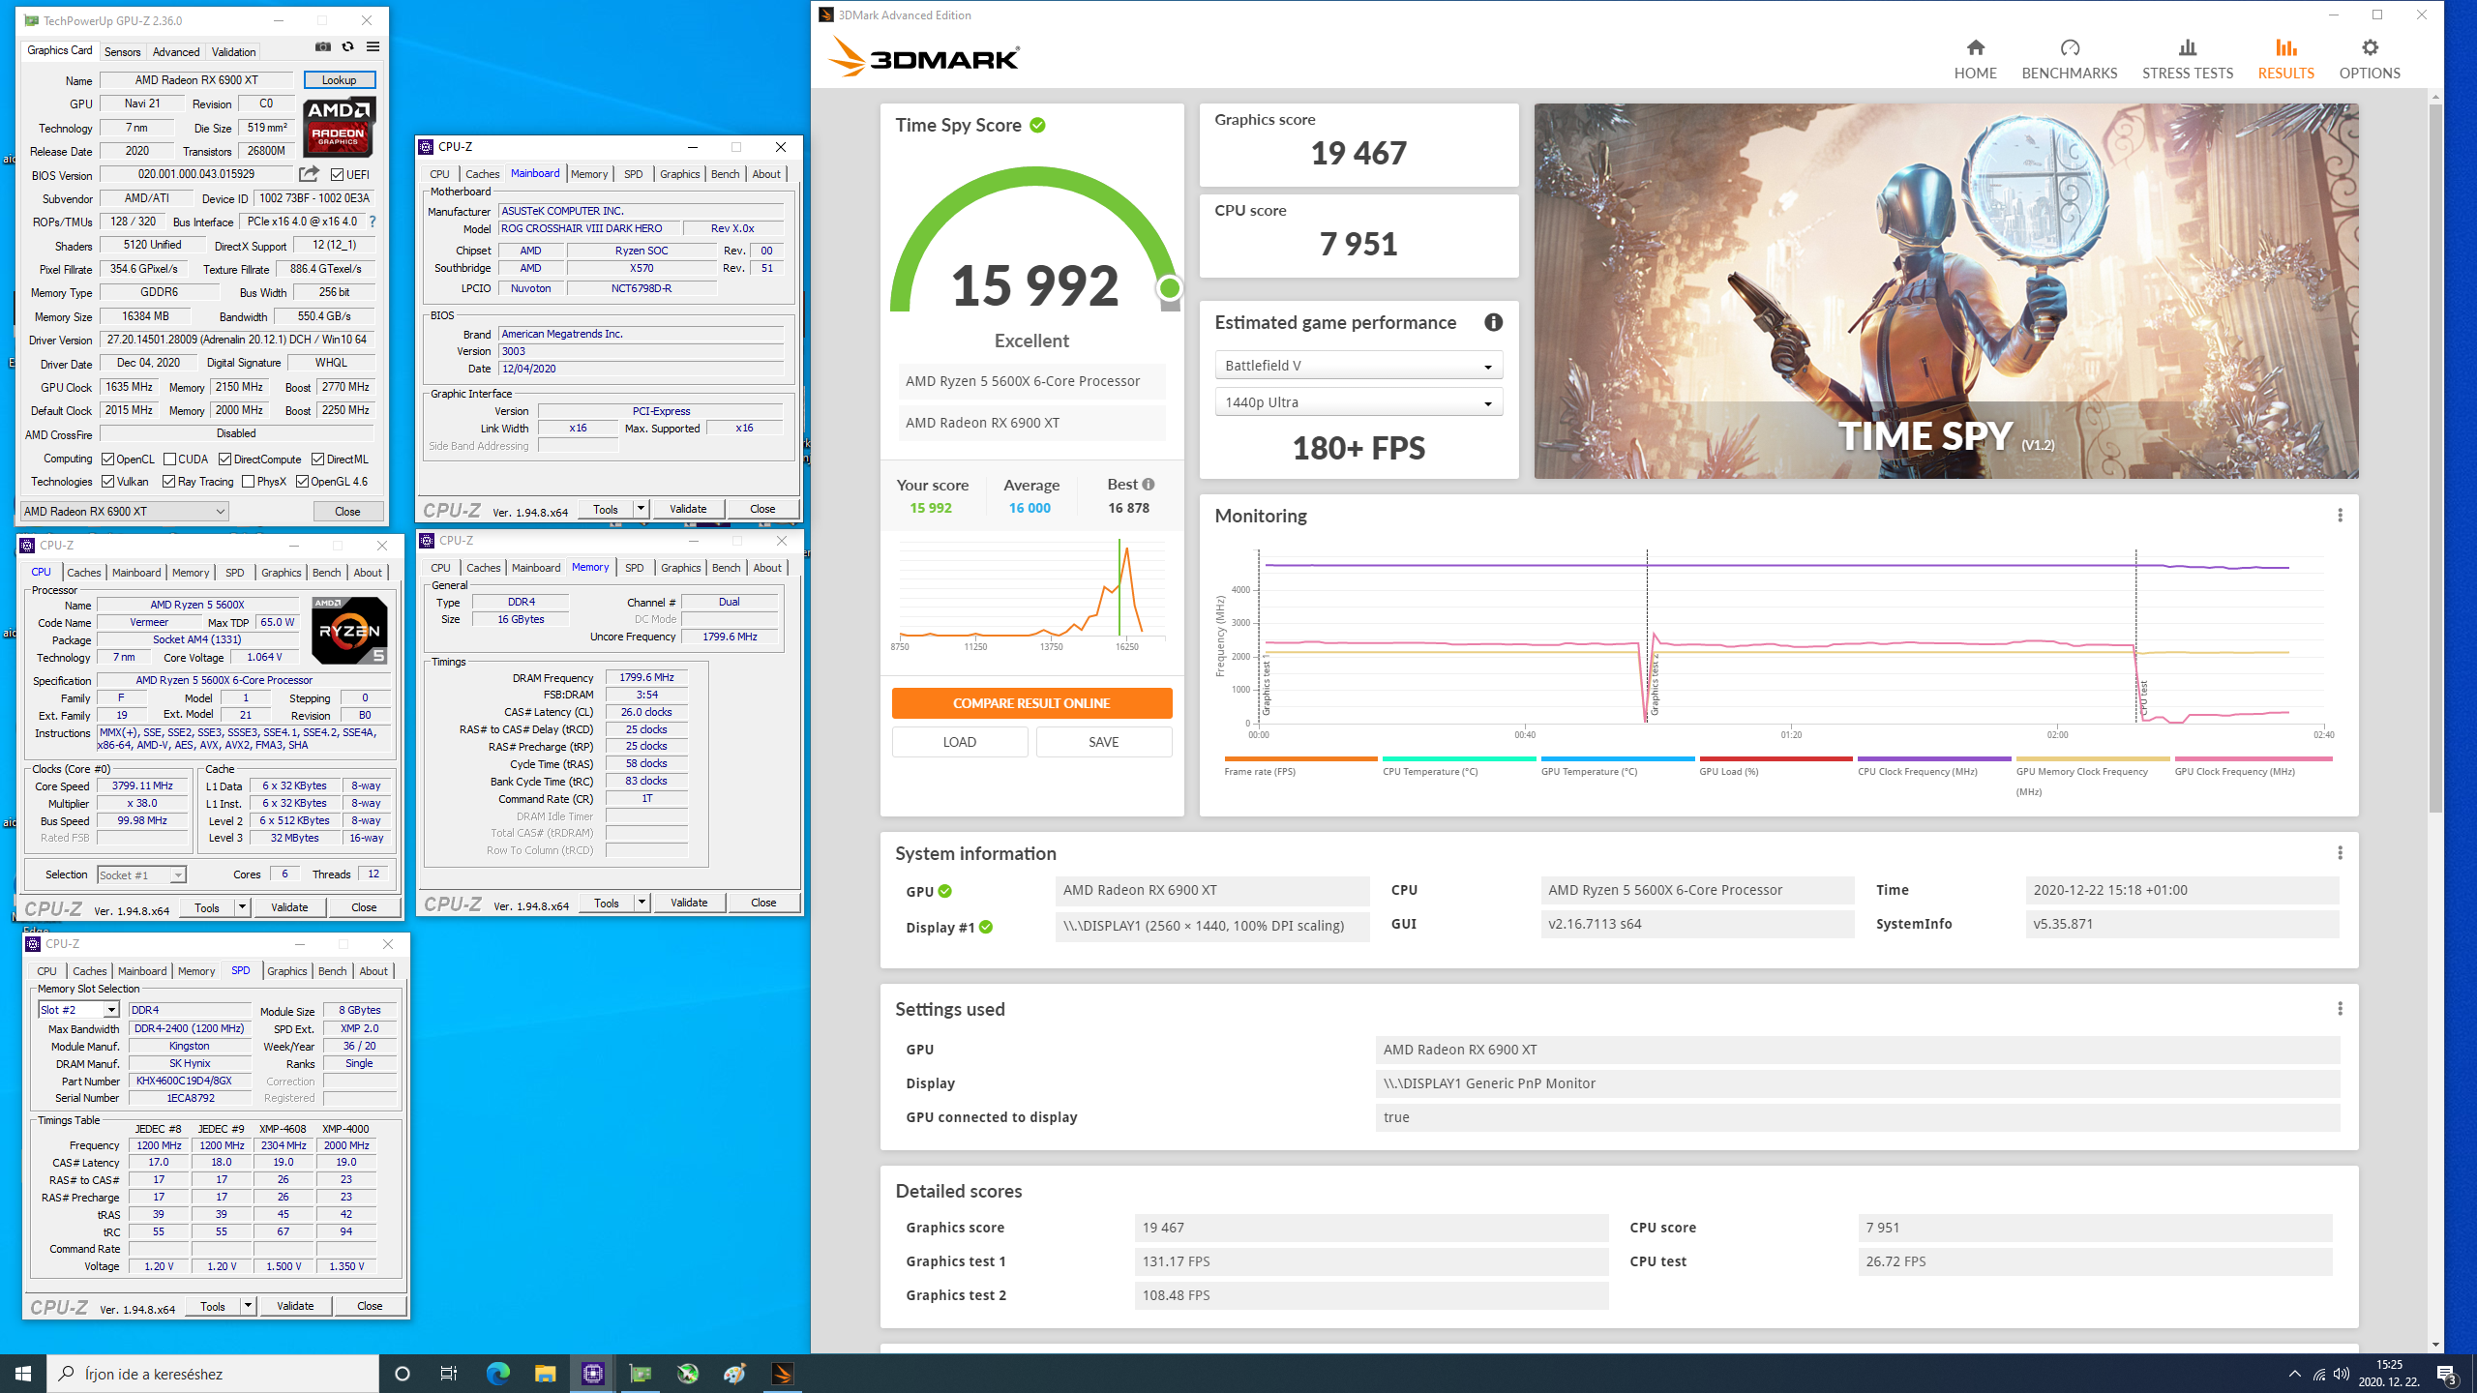Image resolution: width=2477 pixels, height=1393 pixels.
Task: Toggle the CUDA checkbox
Action: (x=169, y=459)
